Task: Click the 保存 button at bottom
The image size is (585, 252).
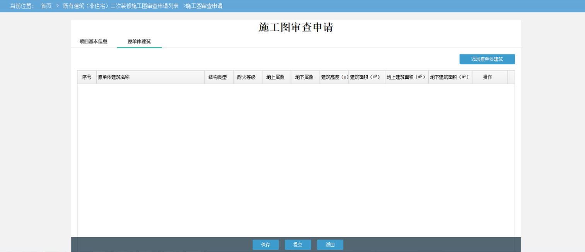Action: 266,245
